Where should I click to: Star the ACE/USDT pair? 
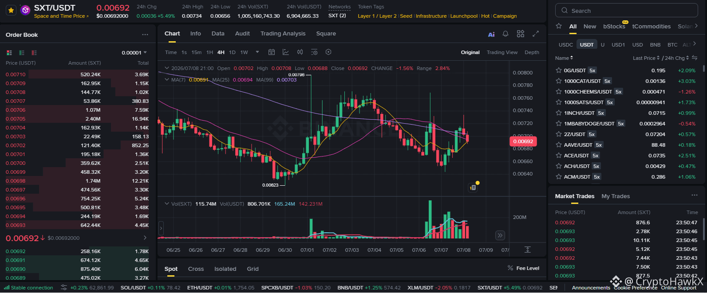coord(559,156)
